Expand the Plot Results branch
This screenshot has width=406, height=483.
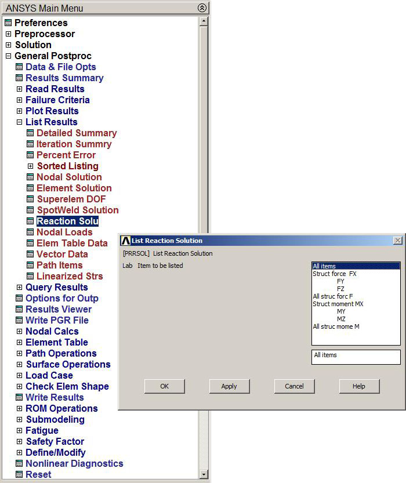(19, 111)
